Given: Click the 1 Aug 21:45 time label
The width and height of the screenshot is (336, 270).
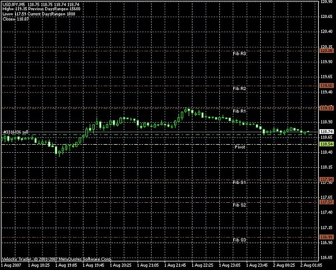Looking at the screenshot, I should [x=175, y=266].
